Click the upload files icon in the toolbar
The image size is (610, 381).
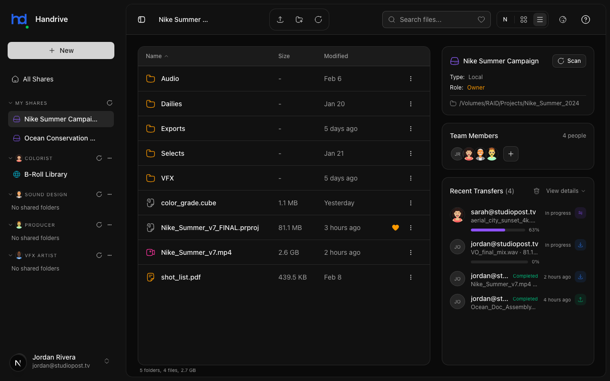point(280,20)
